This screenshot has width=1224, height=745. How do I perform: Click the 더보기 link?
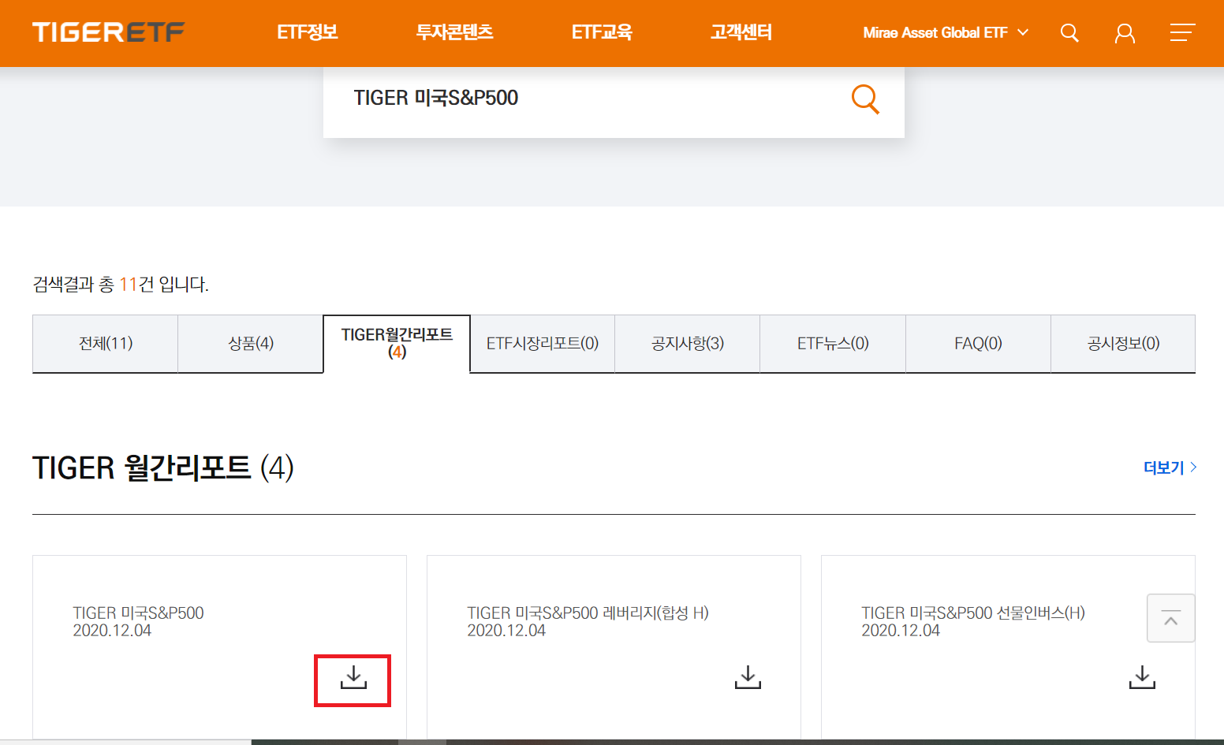coord(1170,467)
